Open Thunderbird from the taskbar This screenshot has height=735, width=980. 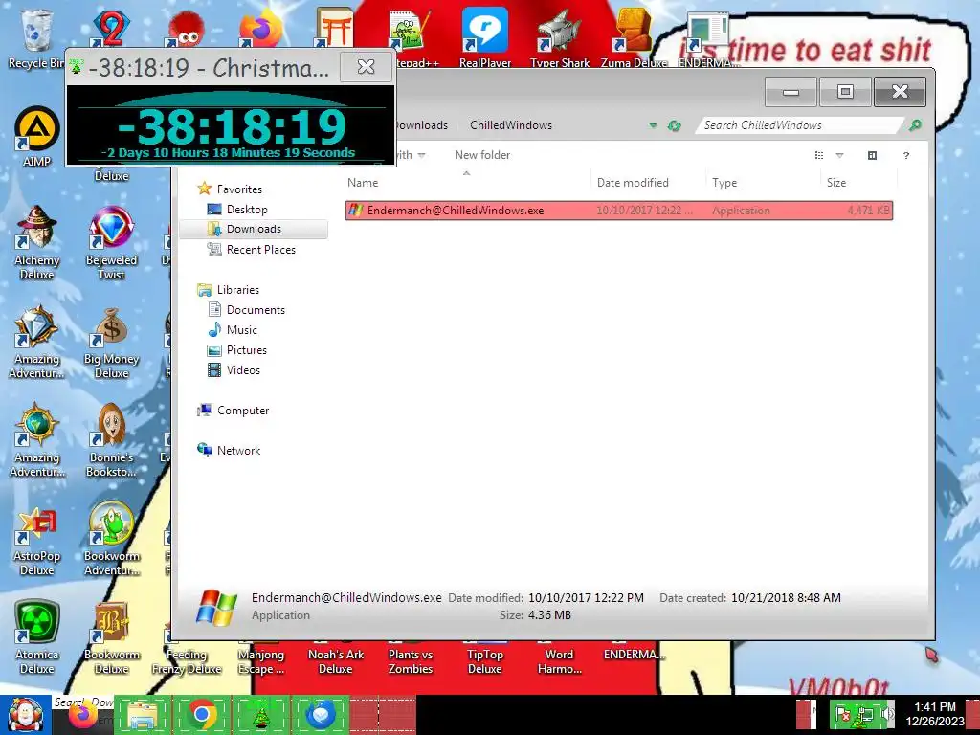tap(320, 715)
